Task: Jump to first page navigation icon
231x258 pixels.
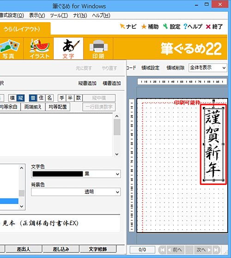Action: point(162,250)
